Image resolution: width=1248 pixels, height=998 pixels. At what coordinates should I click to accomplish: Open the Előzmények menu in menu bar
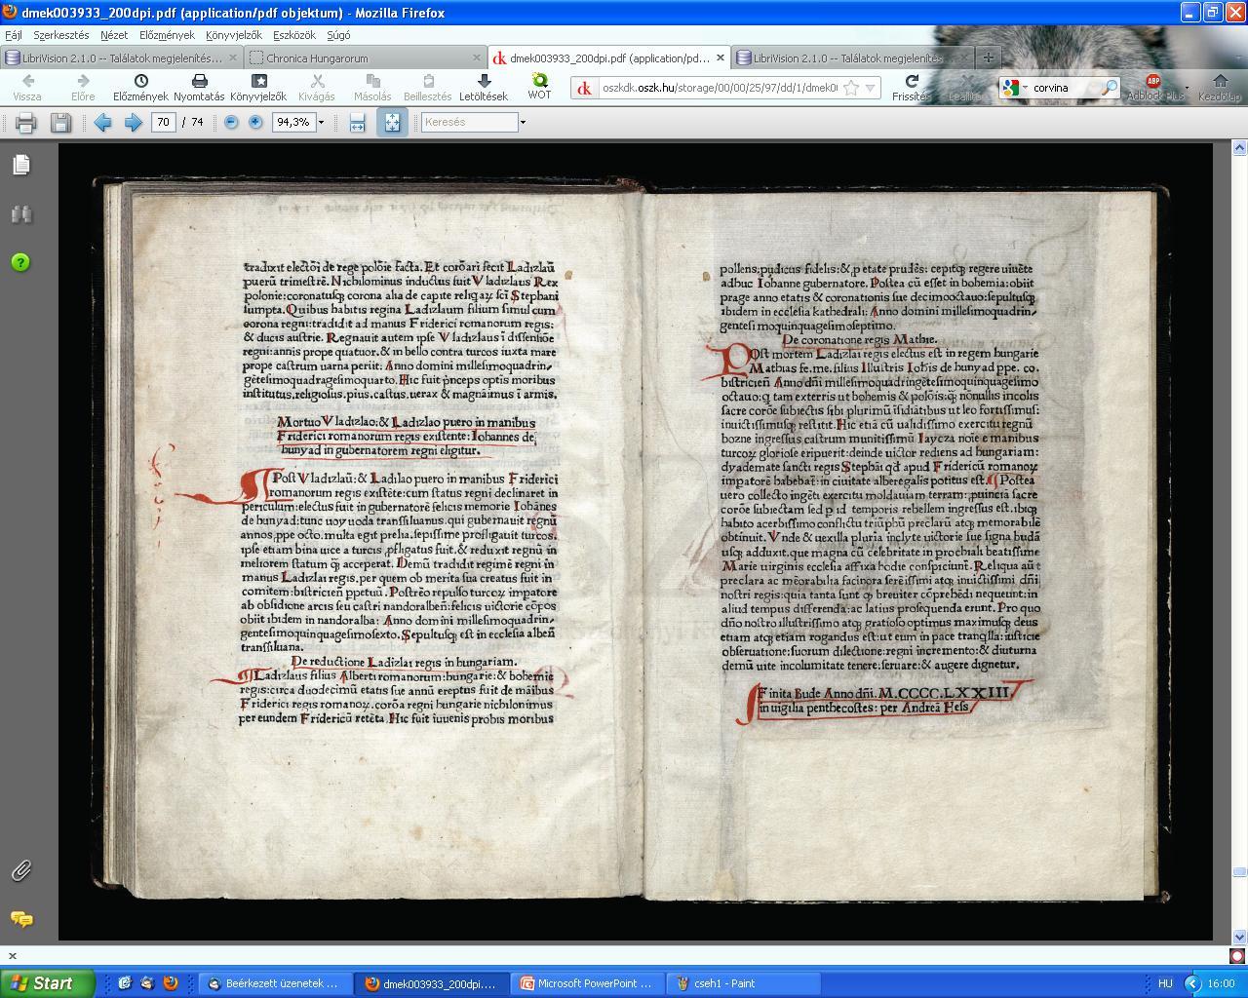[167, 34]
